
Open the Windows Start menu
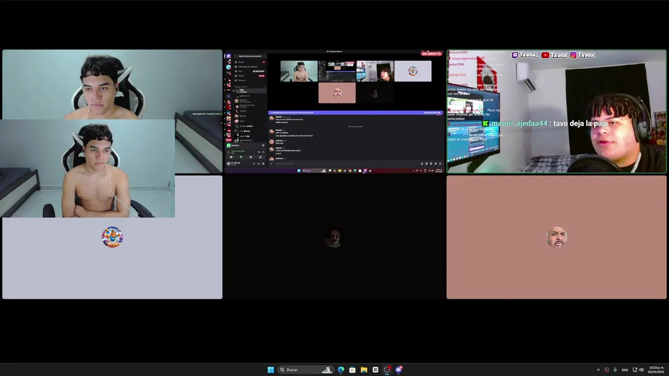coord(271,370)
